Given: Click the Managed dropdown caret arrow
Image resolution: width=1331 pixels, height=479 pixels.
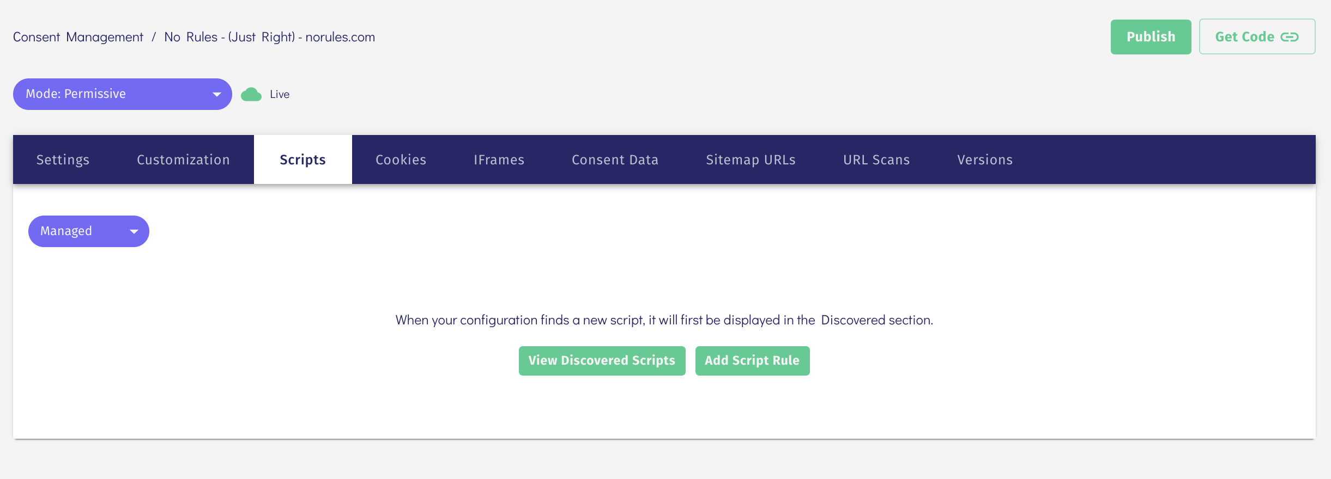Looking at the screenshot, I should [x=134, y=232].
